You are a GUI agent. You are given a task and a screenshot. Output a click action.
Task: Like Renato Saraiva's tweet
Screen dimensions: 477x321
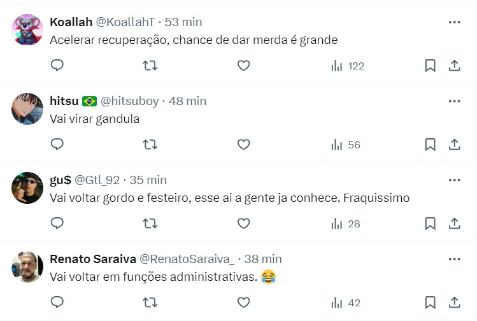(x=243, y=303)
